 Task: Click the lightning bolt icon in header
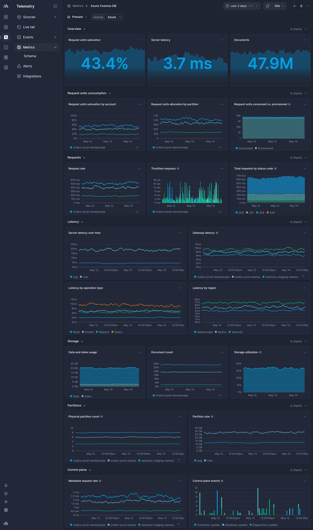[301, 6]
